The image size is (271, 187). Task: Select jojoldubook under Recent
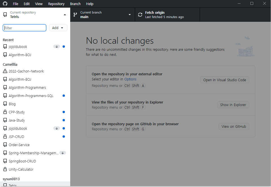click(x=35, y=47)
